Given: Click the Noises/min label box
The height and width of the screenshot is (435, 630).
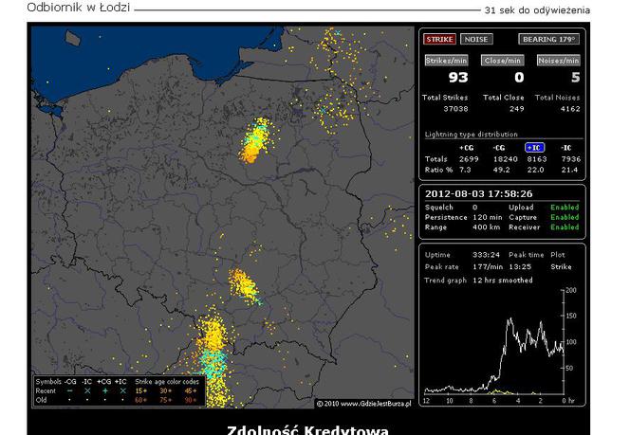Looking at the screenshot, I should pos(559,61).
